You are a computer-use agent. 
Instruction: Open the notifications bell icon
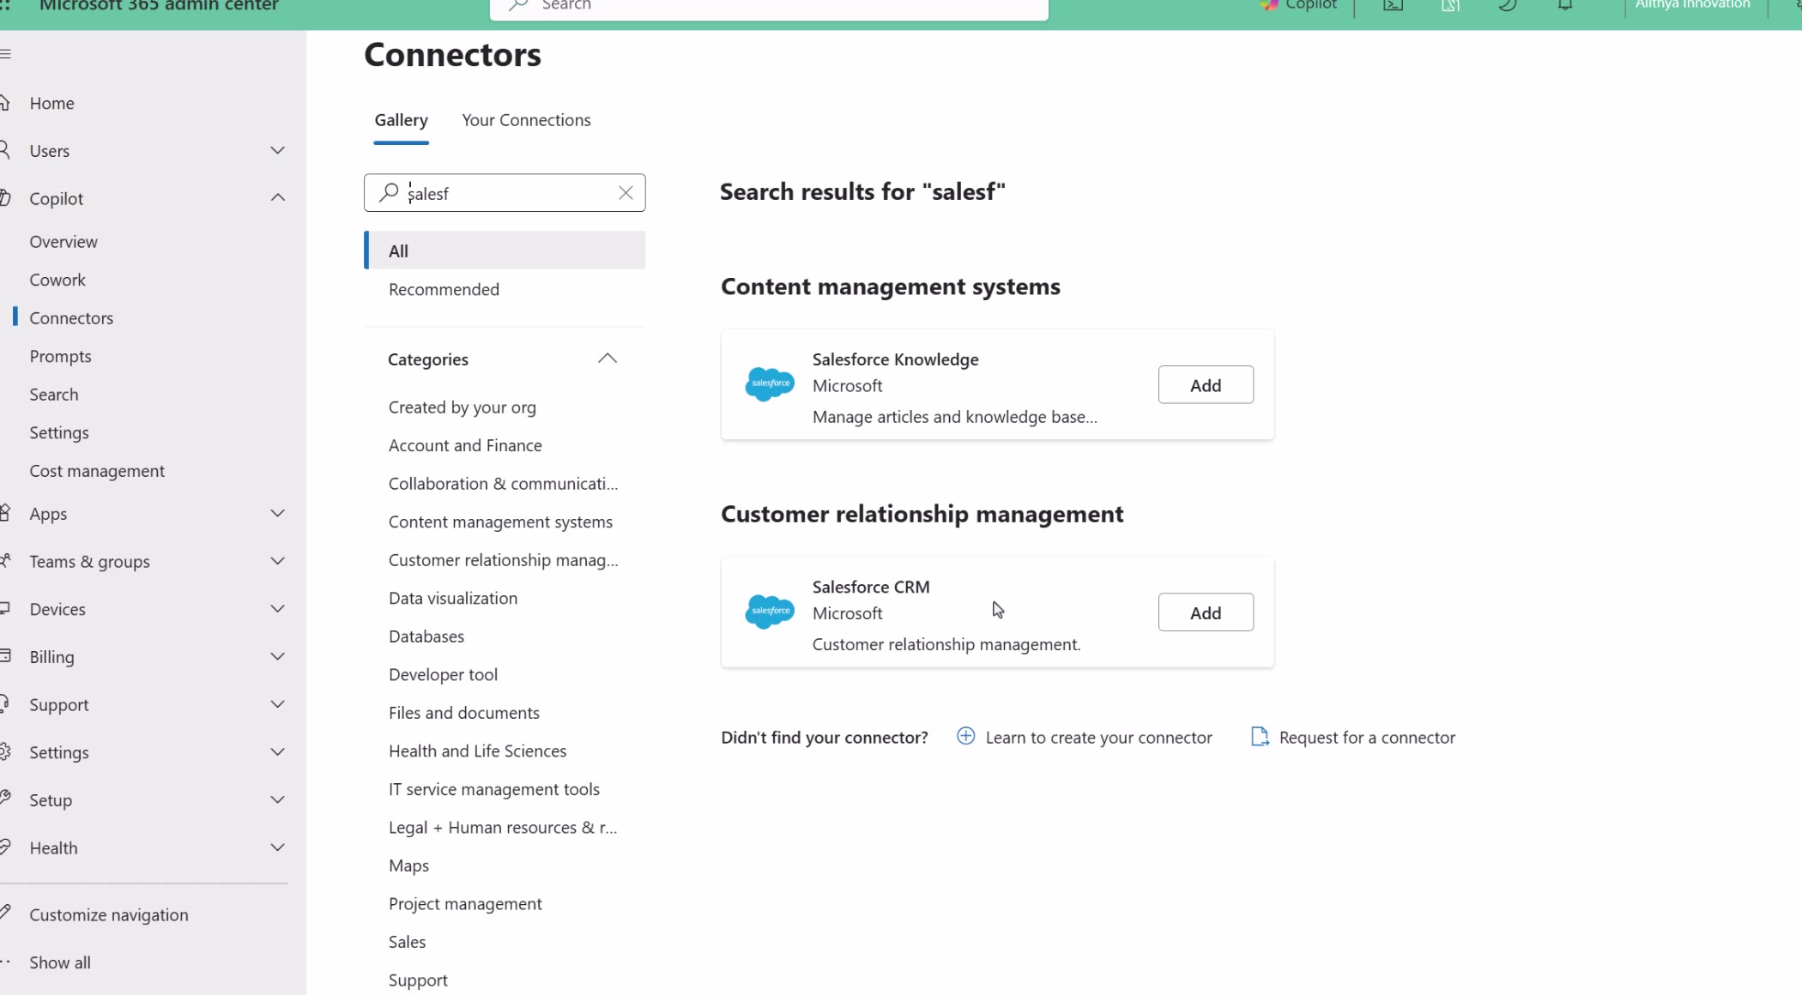[x=1565, y=5]
